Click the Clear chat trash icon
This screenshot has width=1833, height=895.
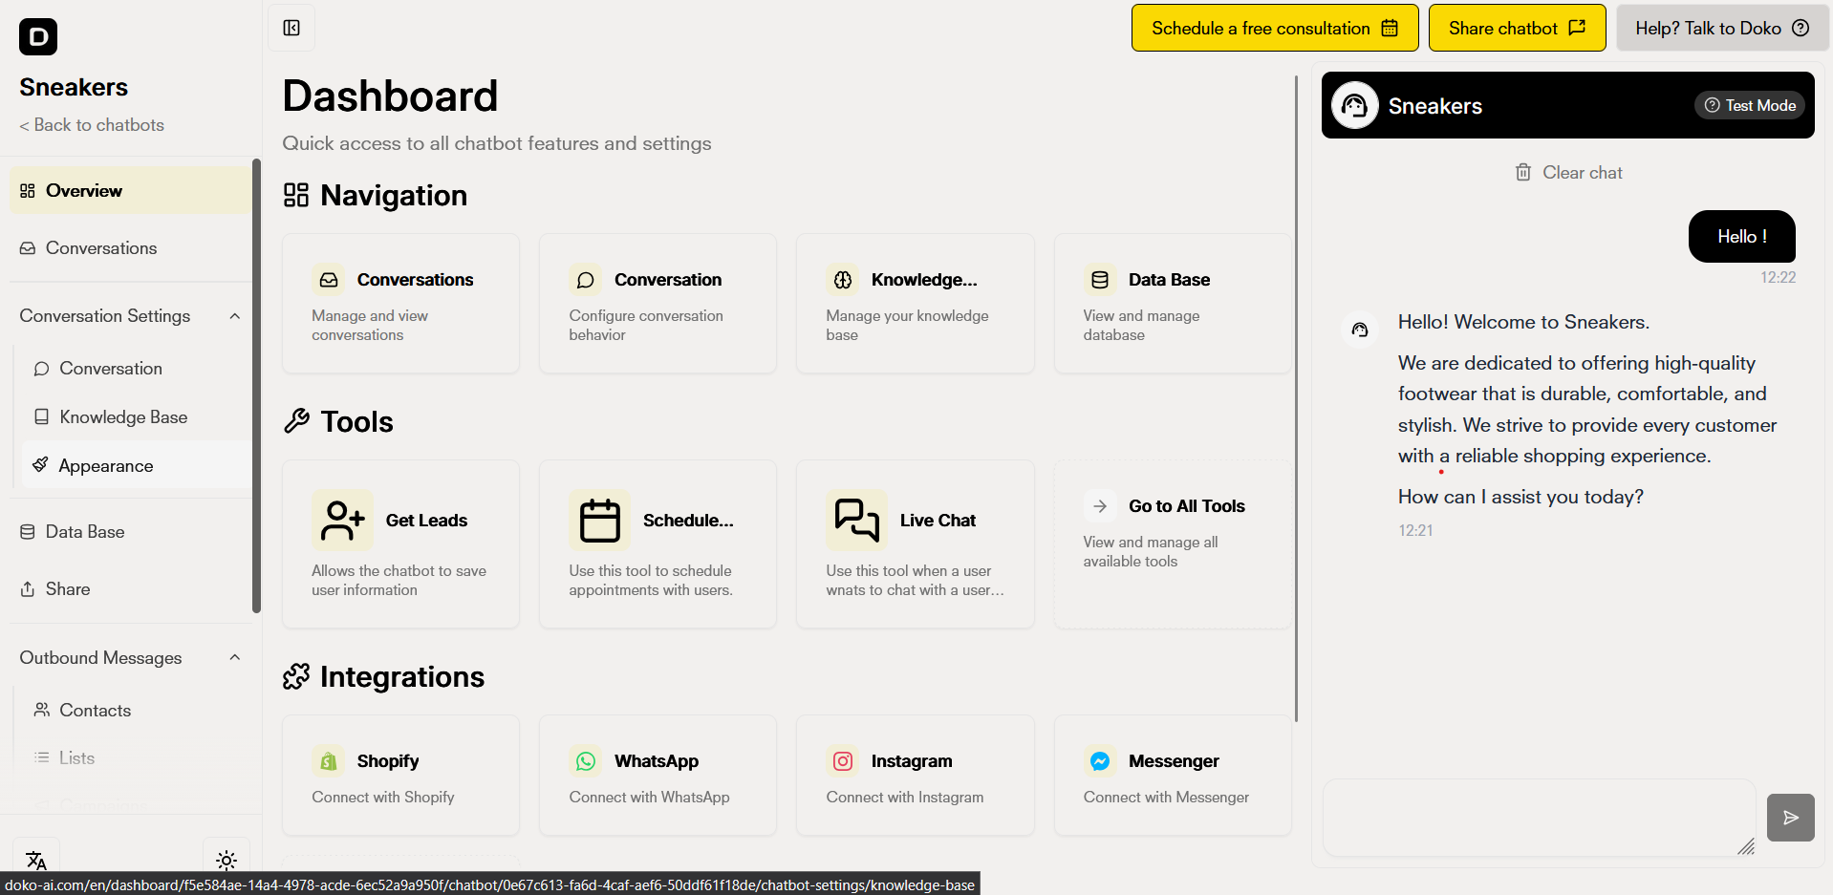[x=1524, y=172]
